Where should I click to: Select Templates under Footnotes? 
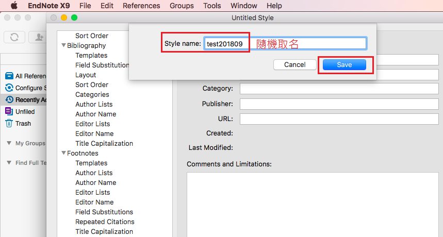pos(91,163)
